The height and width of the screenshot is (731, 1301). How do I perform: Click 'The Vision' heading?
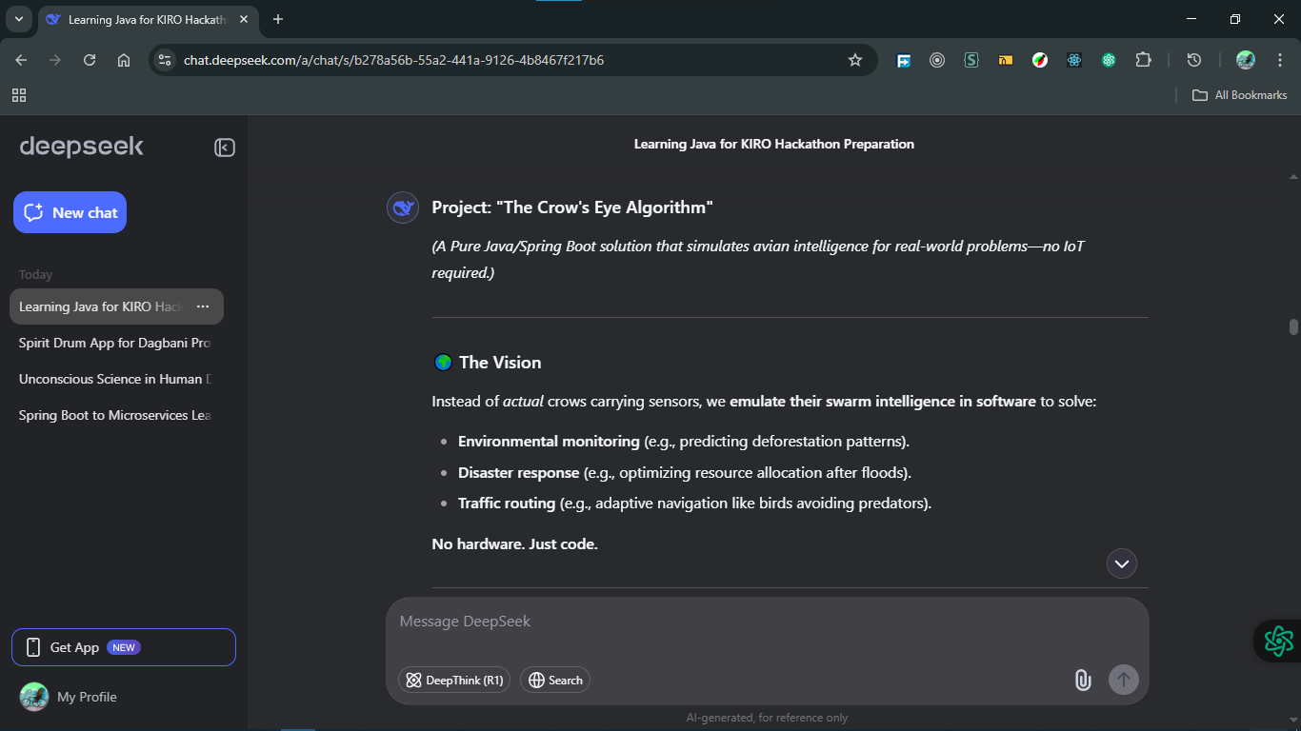click(500, 363)
